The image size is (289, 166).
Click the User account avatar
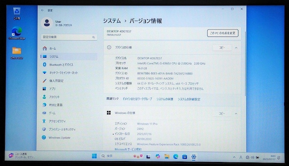click(x=47, y=23)
